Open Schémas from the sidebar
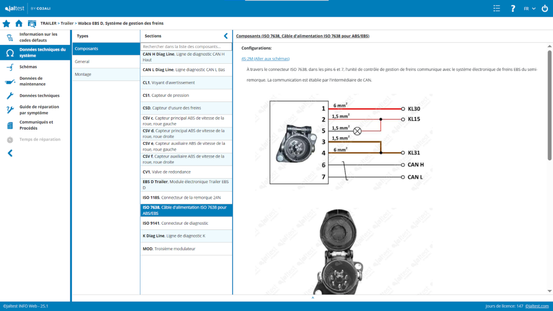553x311 pixels. (x=28, y=67)
